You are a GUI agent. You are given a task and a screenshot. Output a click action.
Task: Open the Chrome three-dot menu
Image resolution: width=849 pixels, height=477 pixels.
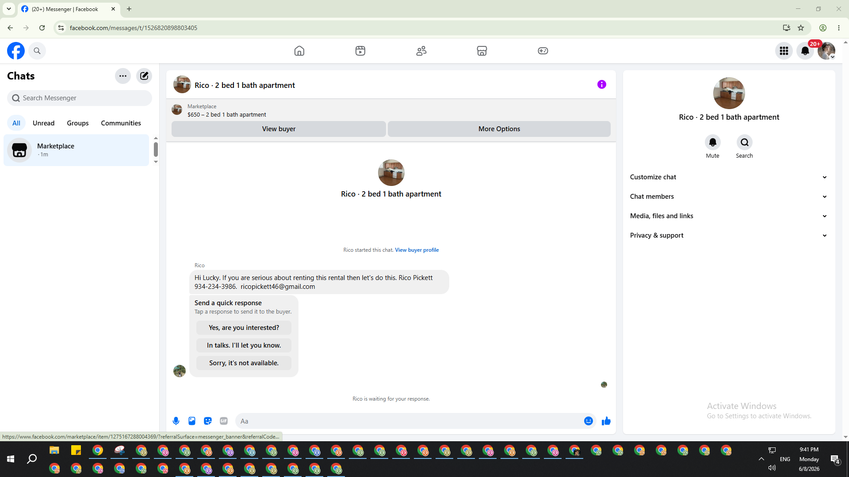click(x=839, y=28)
